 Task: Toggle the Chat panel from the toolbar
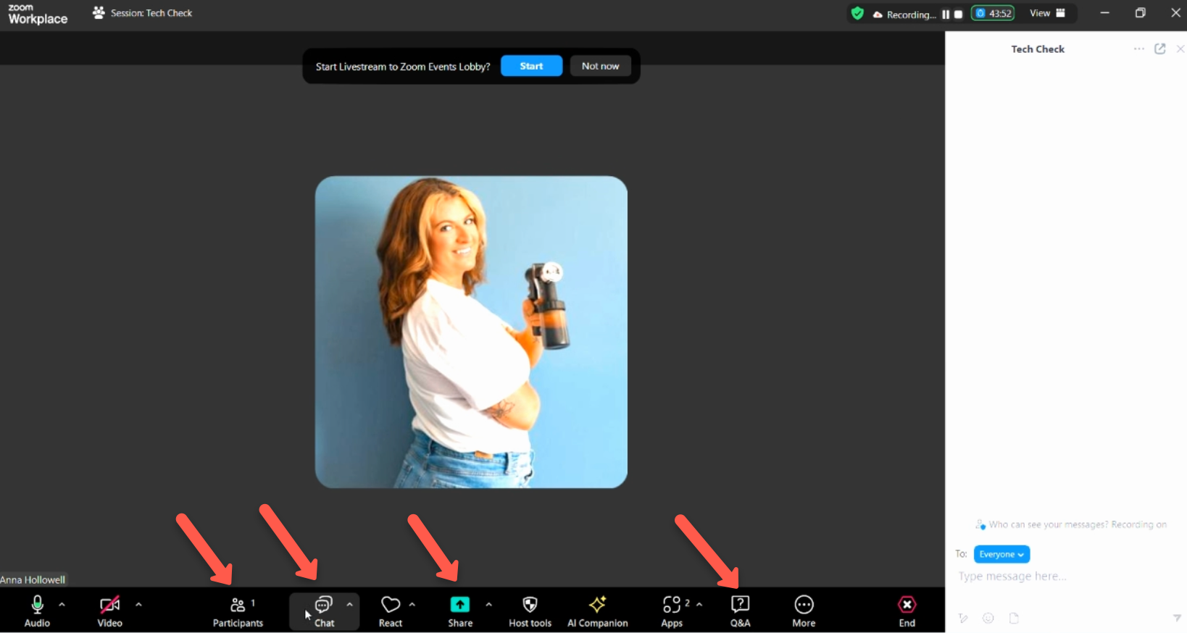click(324, 611)
